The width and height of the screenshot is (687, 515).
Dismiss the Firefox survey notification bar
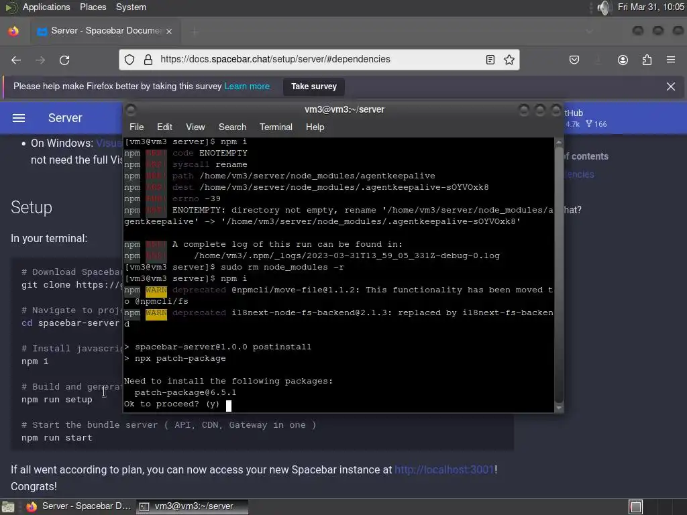click(670, 87)
